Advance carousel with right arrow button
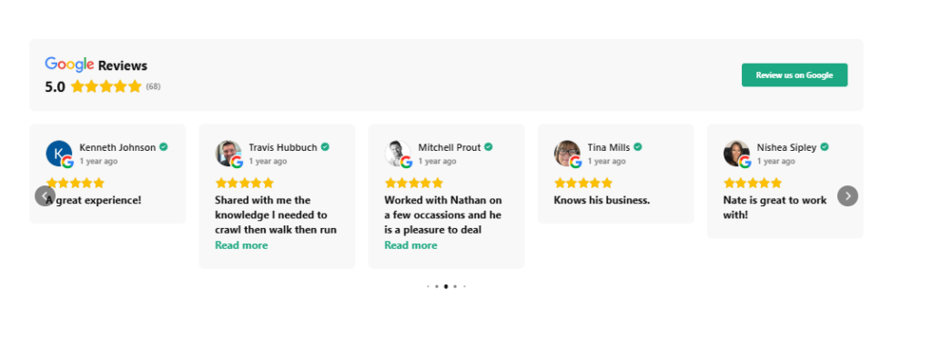Viewport: 932px width, 339px height. coord(847,196)
